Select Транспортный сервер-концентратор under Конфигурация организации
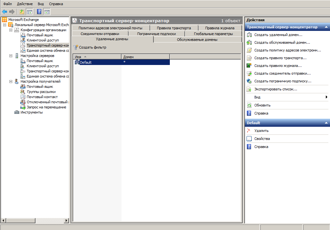 tap(48, 45)
